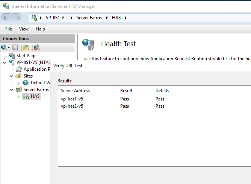Image resolution: width=251 pixels, height=184 pixels.
Task: Select Start Page in Connections tree
Action: coord(26,56)
